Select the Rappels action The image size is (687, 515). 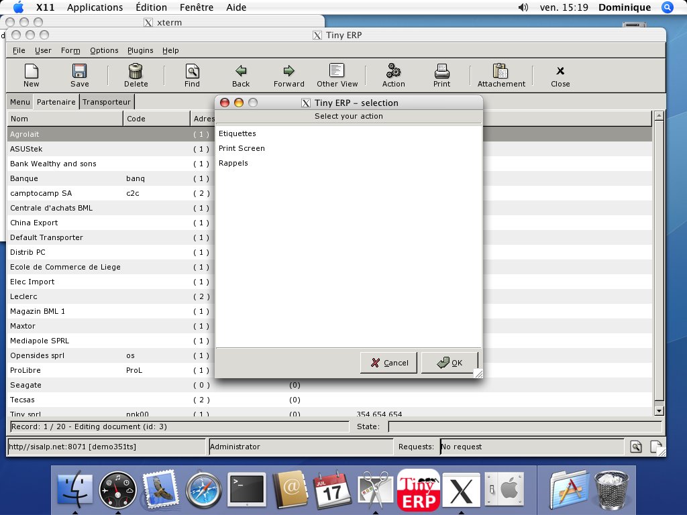pos(348,163)
